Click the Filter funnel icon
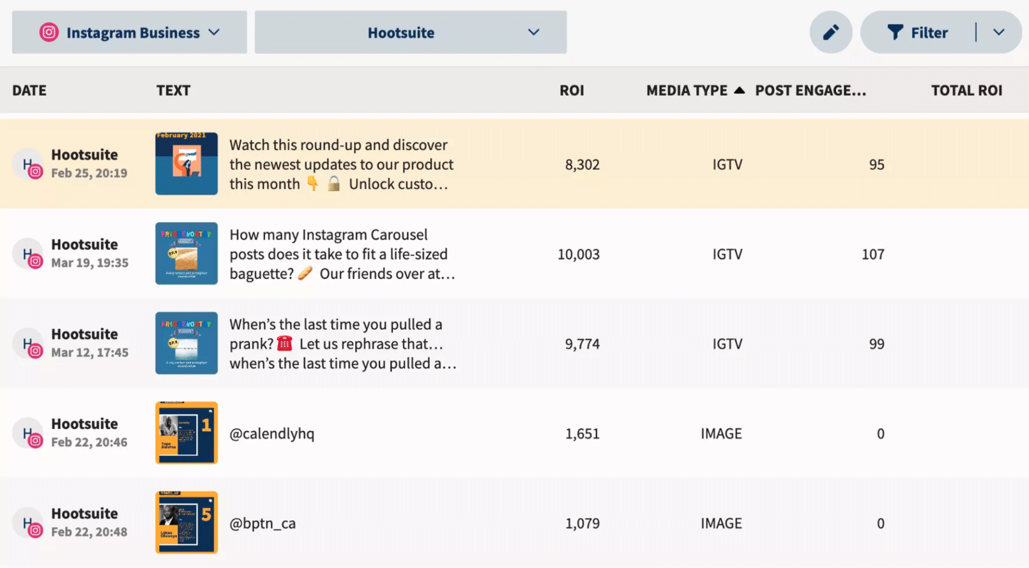 (895, 32)
